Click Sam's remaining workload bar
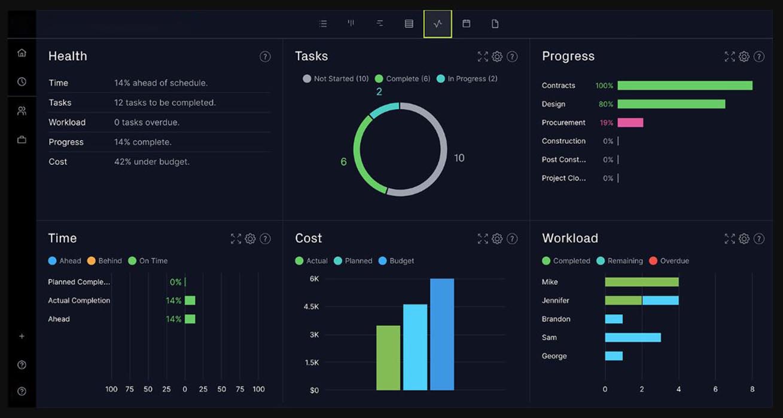Viewport: 783px width, 418px height. (633, 337)
